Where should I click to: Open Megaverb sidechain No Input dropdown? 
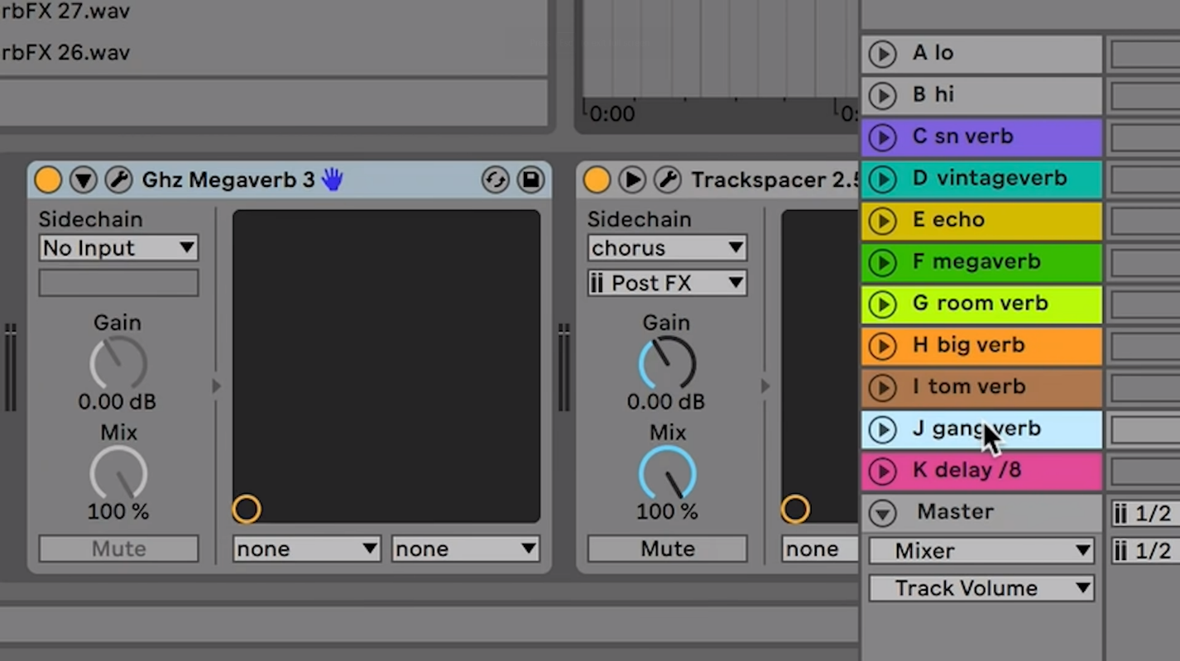(118, 247)
